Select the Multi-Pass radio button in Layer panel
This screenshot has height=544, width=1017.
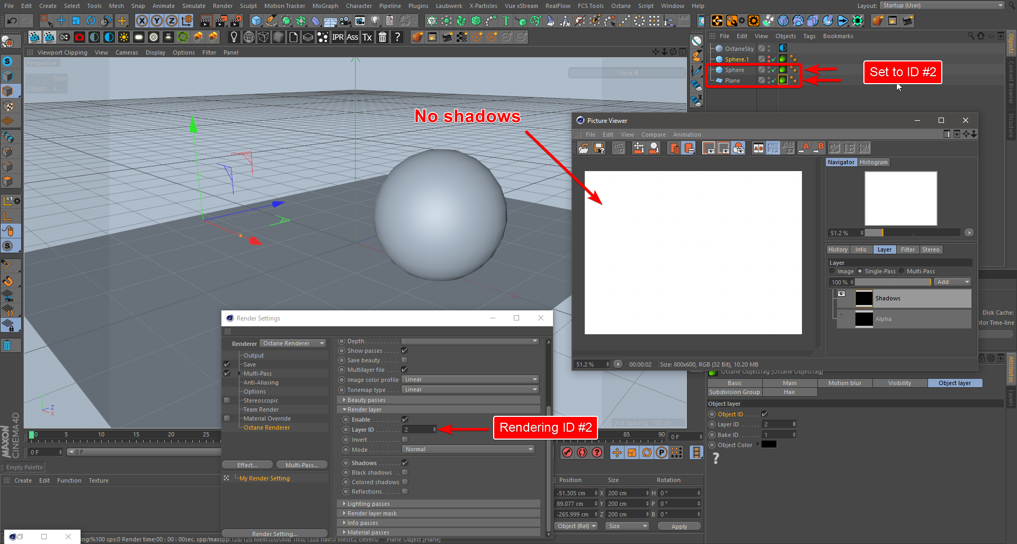point(902,271)
